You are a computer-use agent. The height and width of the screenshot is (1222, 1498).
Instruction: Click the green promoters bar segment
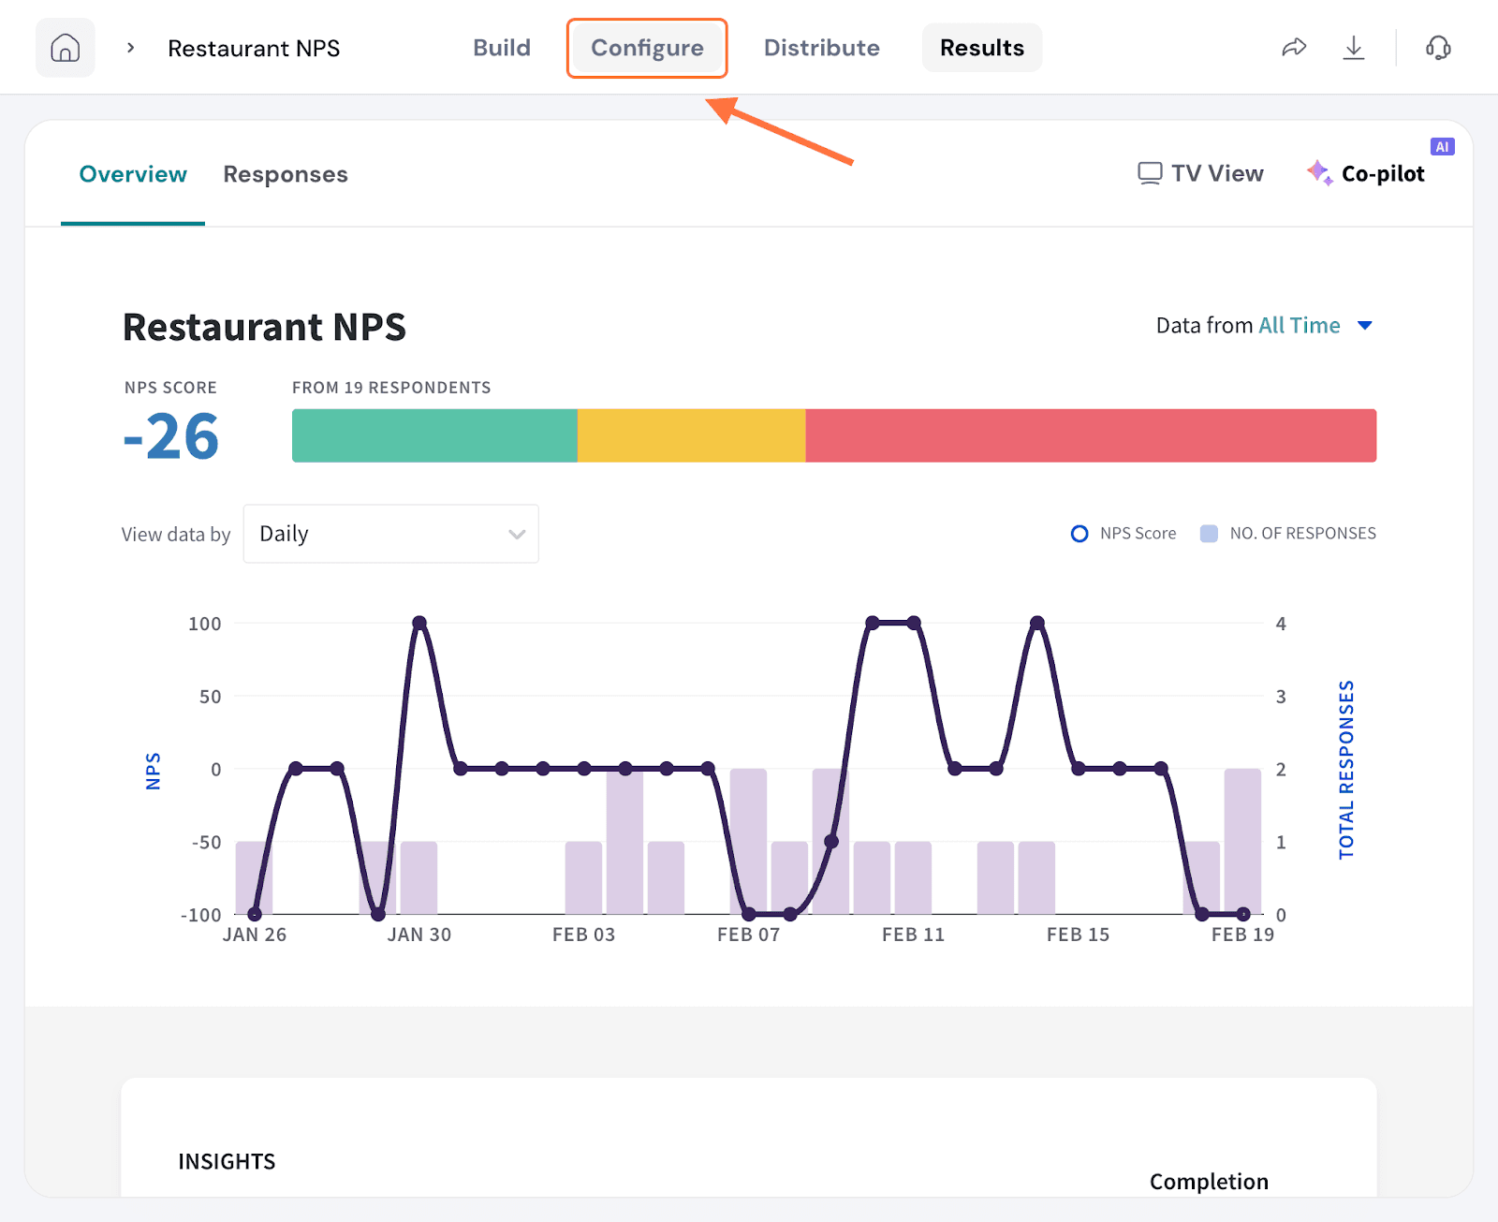[x=434, y=435]
